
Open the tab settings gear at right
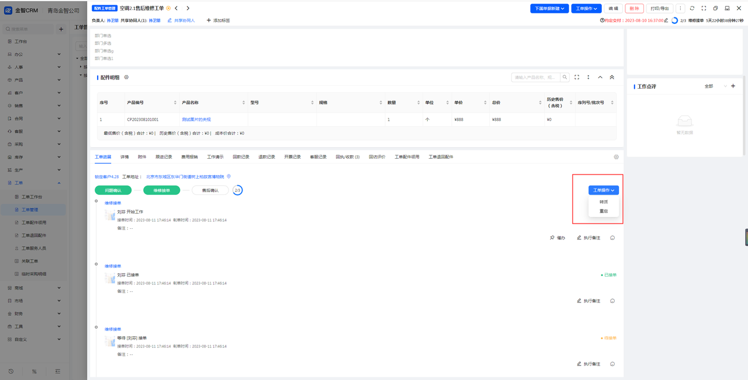coord(616,157)
